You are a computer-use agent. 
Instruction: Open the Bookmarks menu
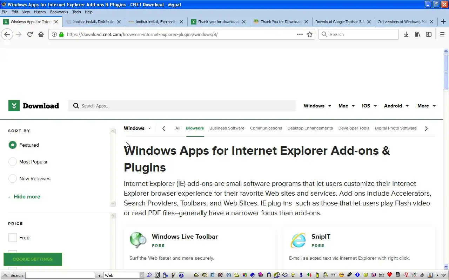(x=59, y=12)
